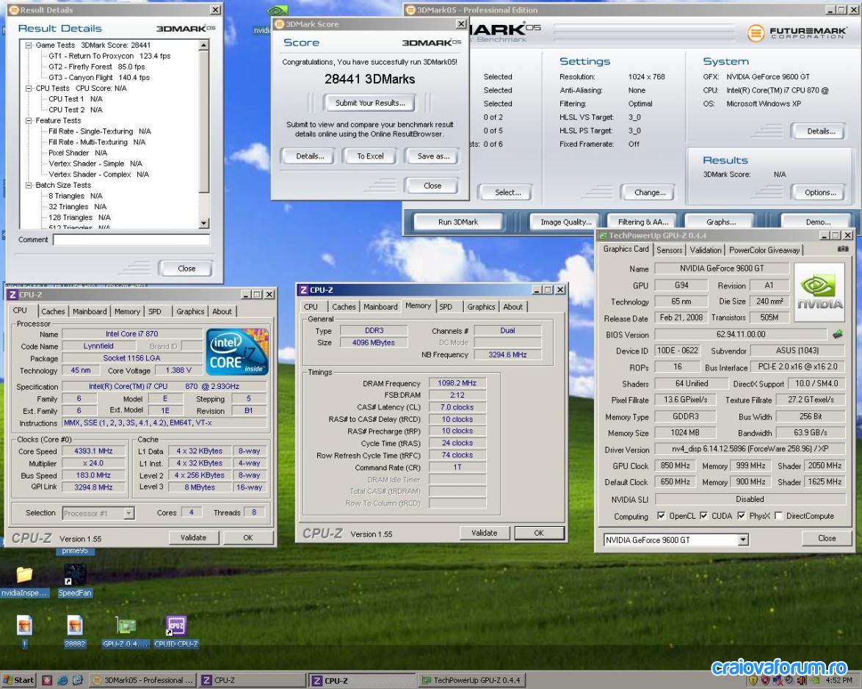
Task: Click the Submit Your Results button
Action: [x=370, y=103]
